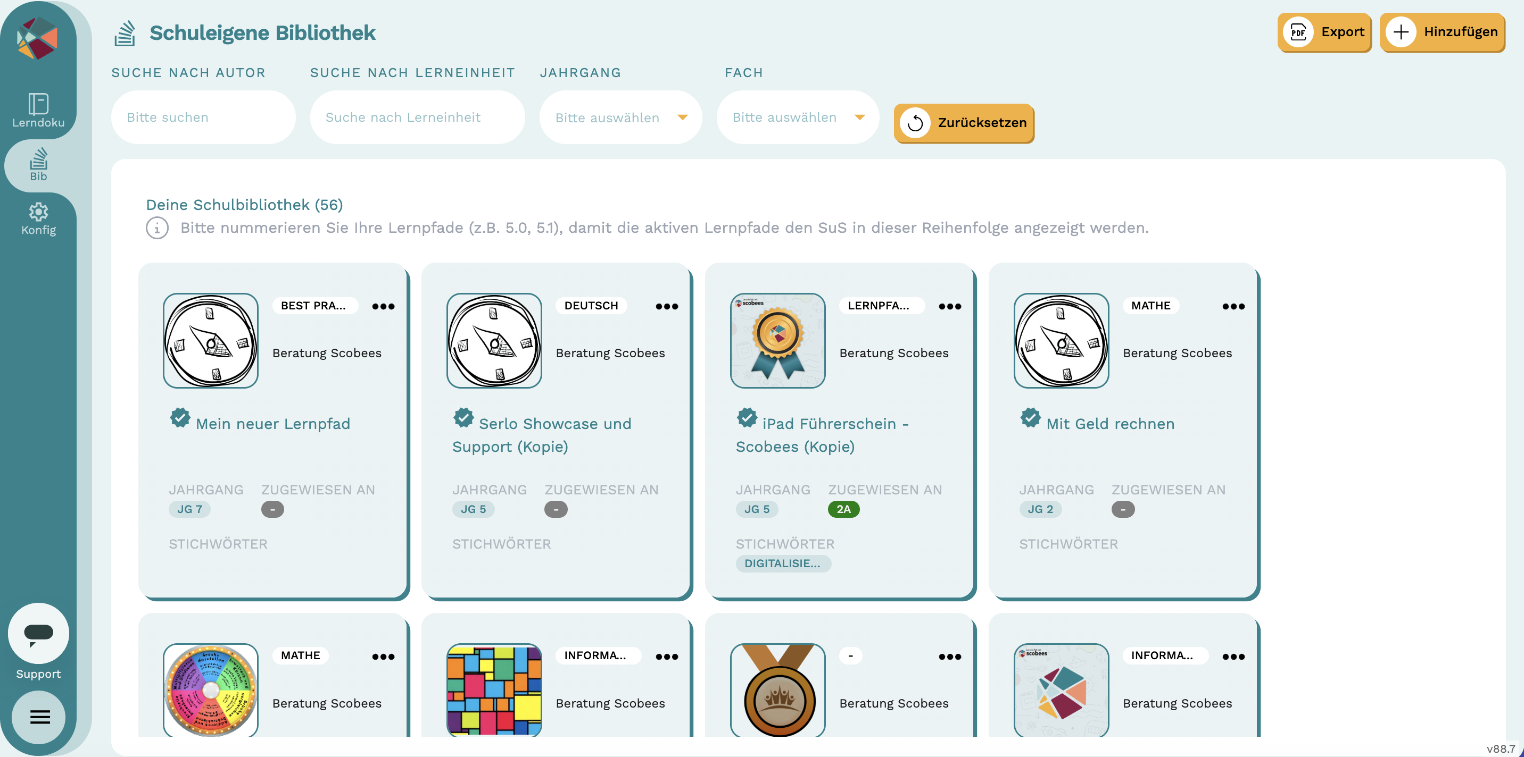
Task: Click INFORMA... tag on mosaic card
Action: tap(598, 655)
